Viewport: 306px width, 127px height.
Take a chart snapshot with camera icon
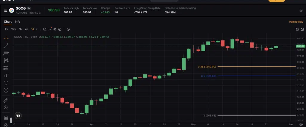click(x=297, y=29)
